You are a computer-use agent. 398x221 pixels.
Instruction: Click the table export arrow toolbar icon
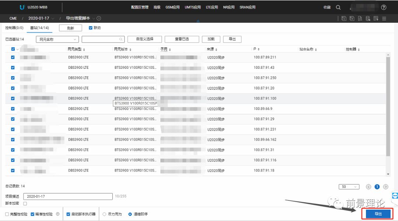(376, 18)
